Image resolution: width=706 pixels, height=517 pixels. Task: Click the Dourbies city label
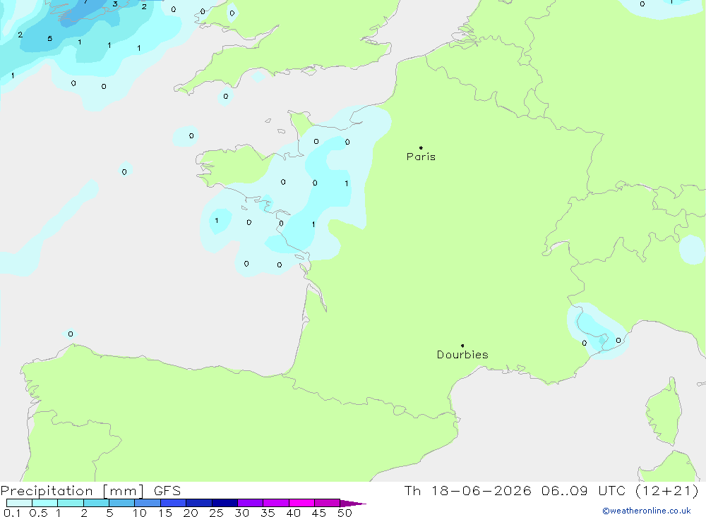(x=462, y=355)
